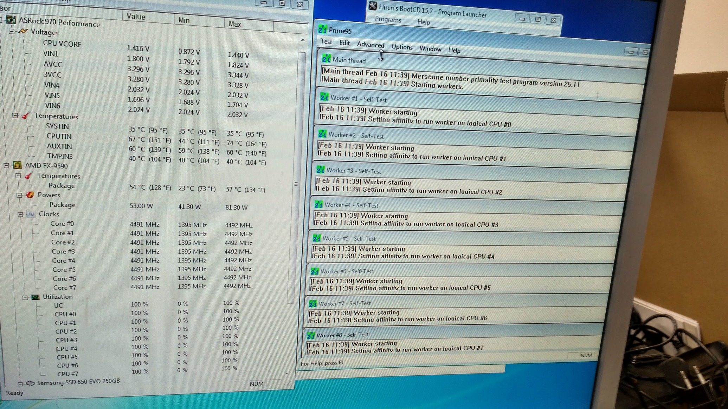
Task: Select the Core #0 clock row
Action: [151, 224]
